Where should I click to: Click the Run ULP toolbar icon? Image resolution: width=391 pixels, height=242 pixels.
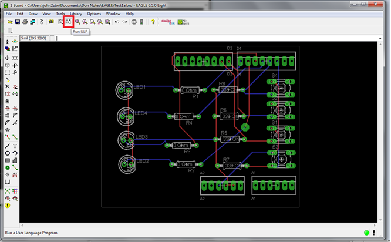pos(68,22)
